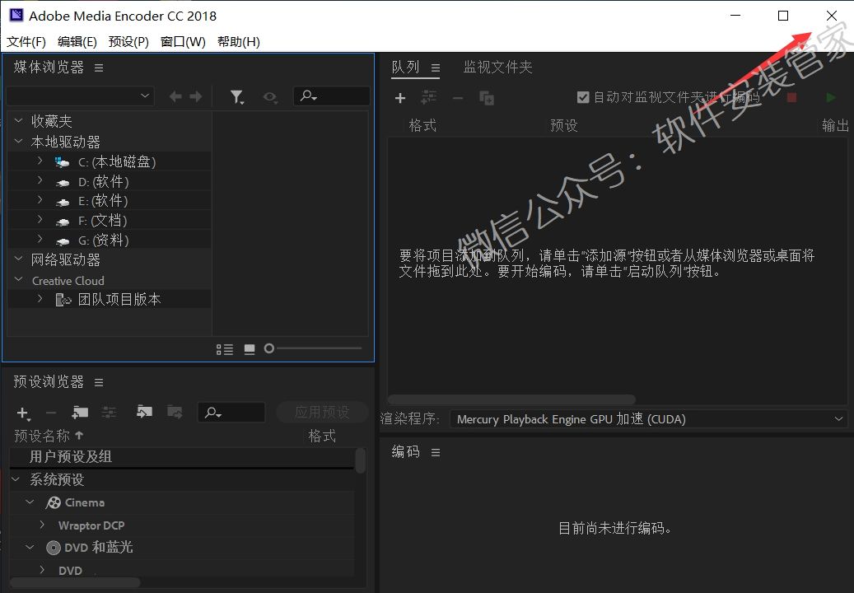Click the new preset group folder icon

(x=80, y=412)
